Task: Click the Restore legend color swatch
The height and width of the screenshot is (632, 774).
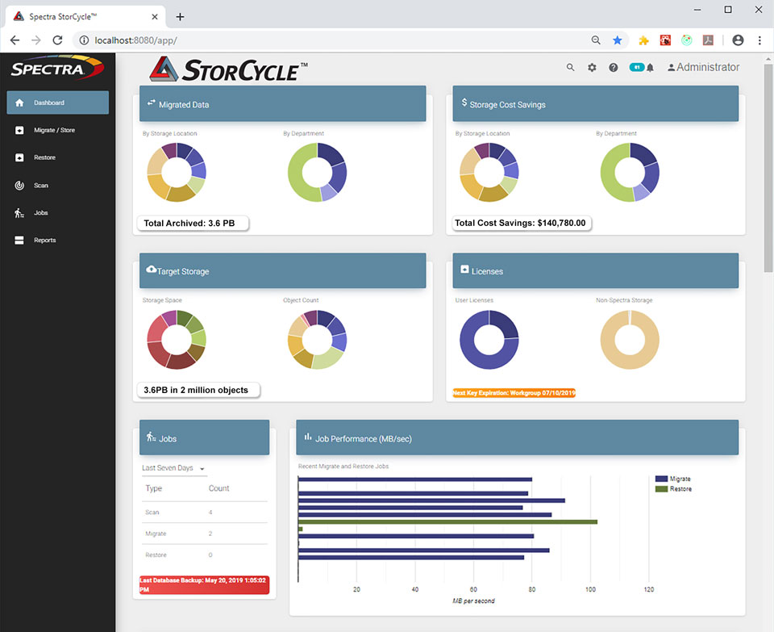Action: coord(661,488)
